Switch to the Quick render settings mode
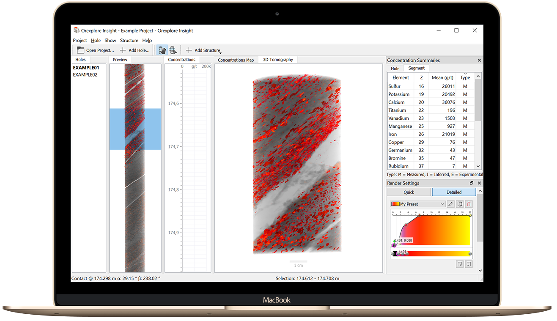557x321 pixels. pos(409,192)
